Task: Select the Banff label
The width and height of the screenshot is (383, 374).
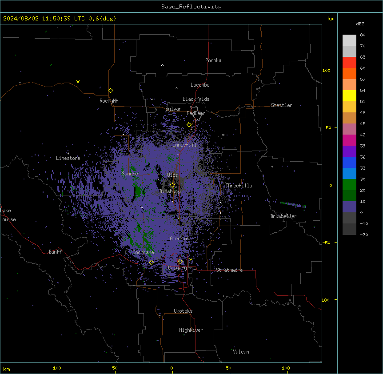Action: (55, 252)
